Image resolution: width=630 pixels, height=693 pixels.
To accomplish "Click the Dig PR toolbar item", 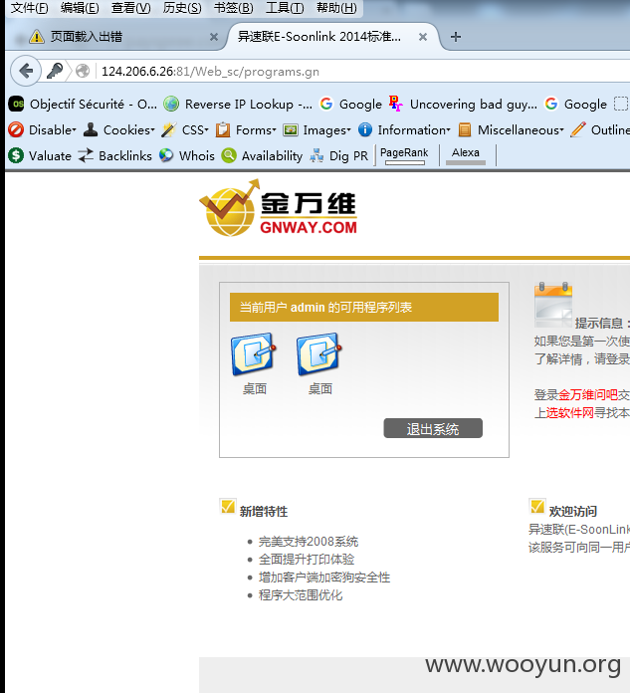I will click(x=339, y=155).
